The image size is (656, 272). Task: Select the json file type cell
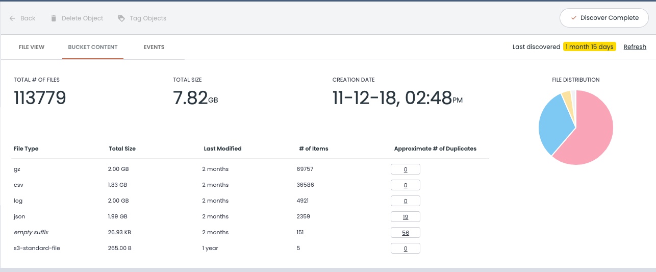point(19,216)
